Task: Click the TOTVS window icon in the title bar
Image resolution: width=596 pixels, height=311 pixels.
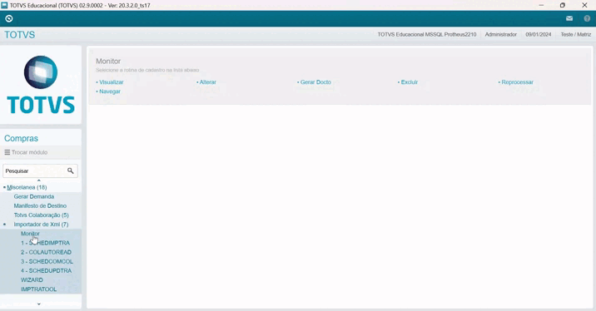Action: (4, 5)
